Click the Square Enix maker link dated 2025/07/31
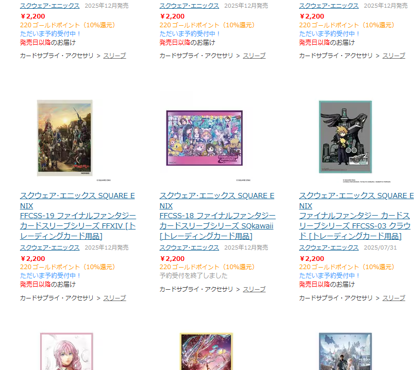The image size is (417, 370). coord(329,248)
